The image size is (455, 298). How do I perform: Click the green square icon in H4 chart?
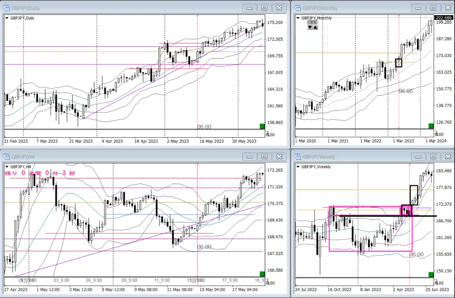click(x=262, y=274)
